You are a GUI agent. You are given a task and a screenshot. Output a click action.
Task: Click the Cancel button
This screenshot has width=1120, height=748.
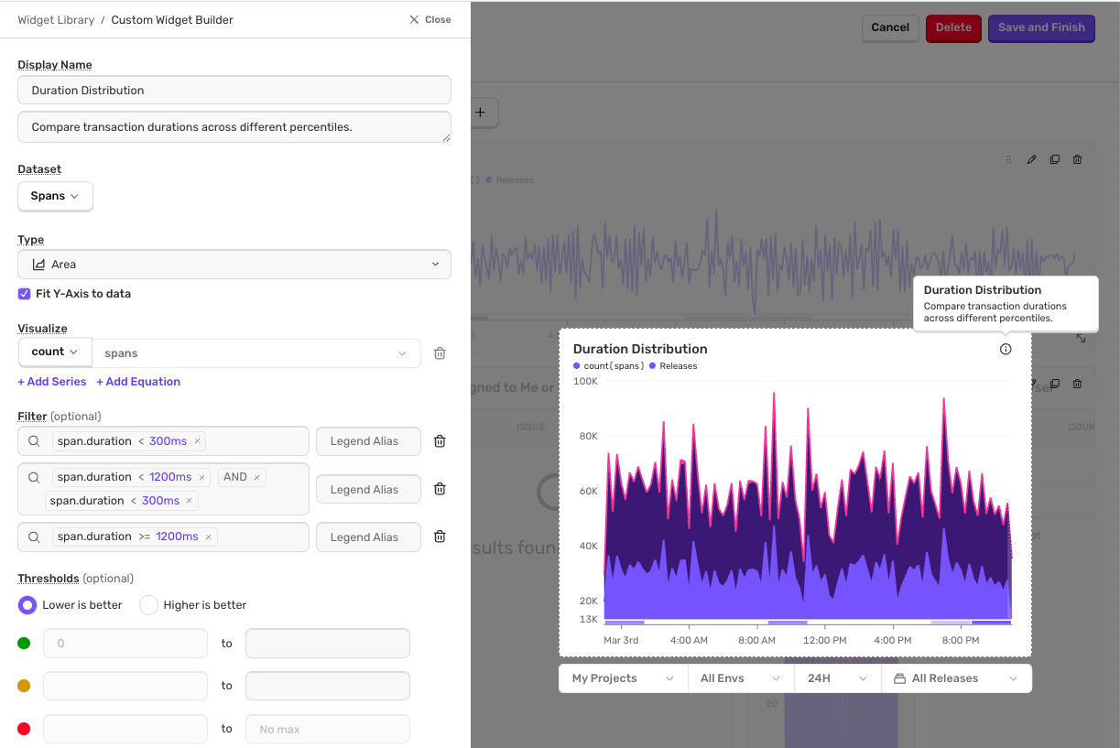pyautogui.click(x=890, y=27)
